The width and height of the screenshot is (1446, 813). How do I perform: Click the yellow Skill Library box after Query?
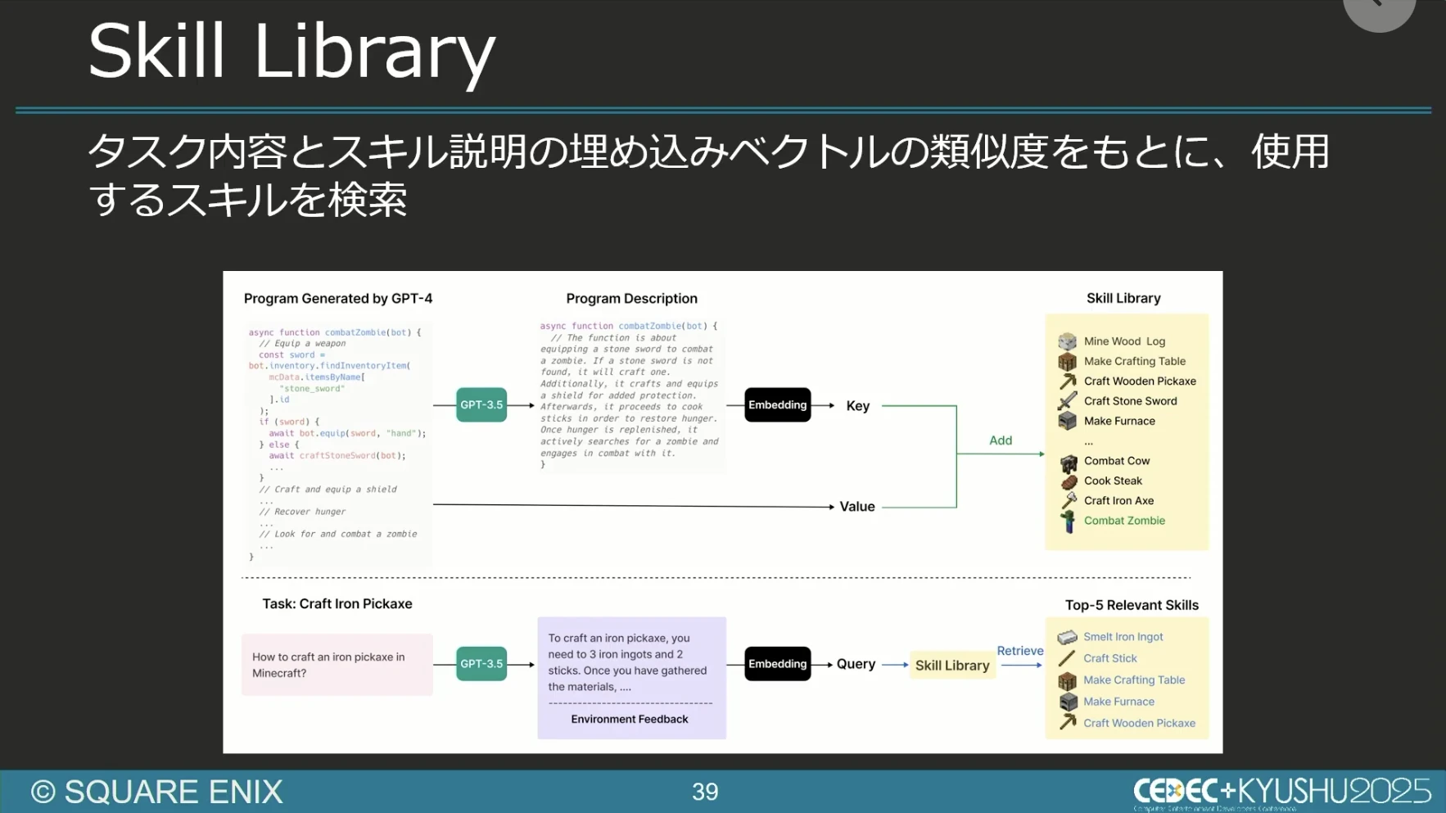click(952, 666)
